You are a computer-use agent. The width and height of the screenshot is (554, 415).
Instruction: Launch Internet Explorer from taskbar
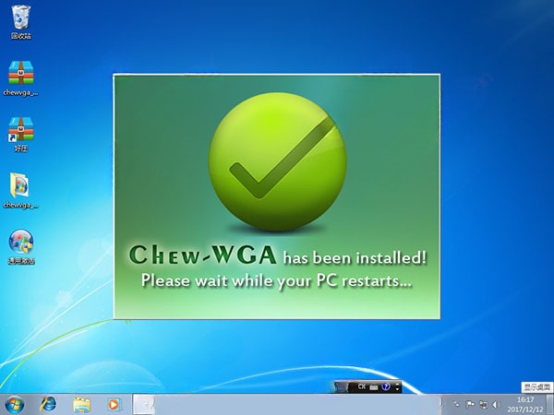[48, 405]
